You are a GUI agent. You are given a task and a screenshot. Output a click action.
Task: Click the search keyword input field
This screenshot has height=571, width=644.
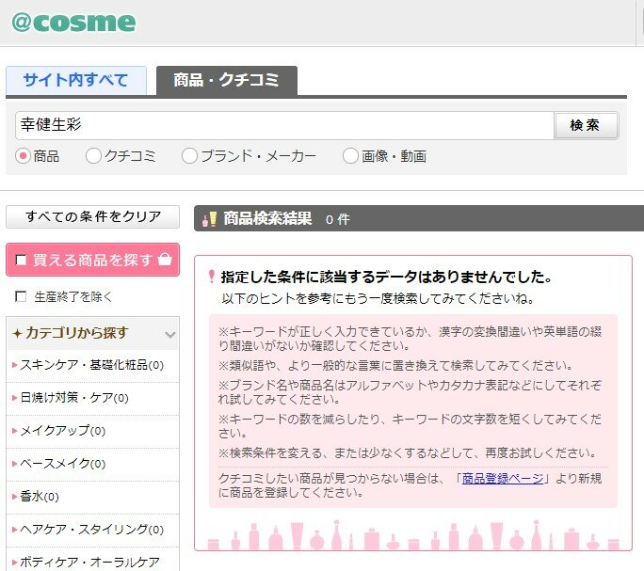pos(282,125)
